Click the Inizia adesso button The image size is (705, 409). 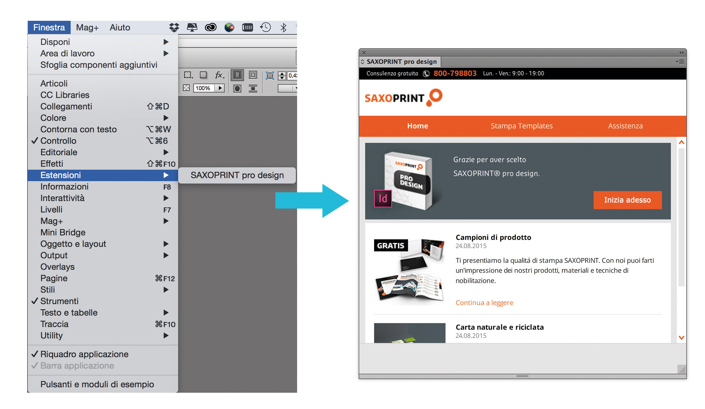(627, 200)
